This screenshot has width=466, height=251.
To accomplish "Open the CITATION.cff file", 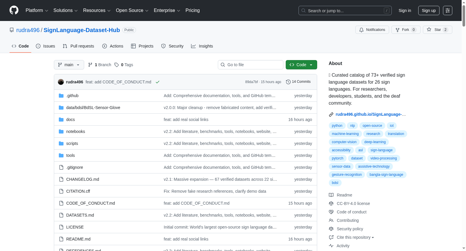I will 78,191.
